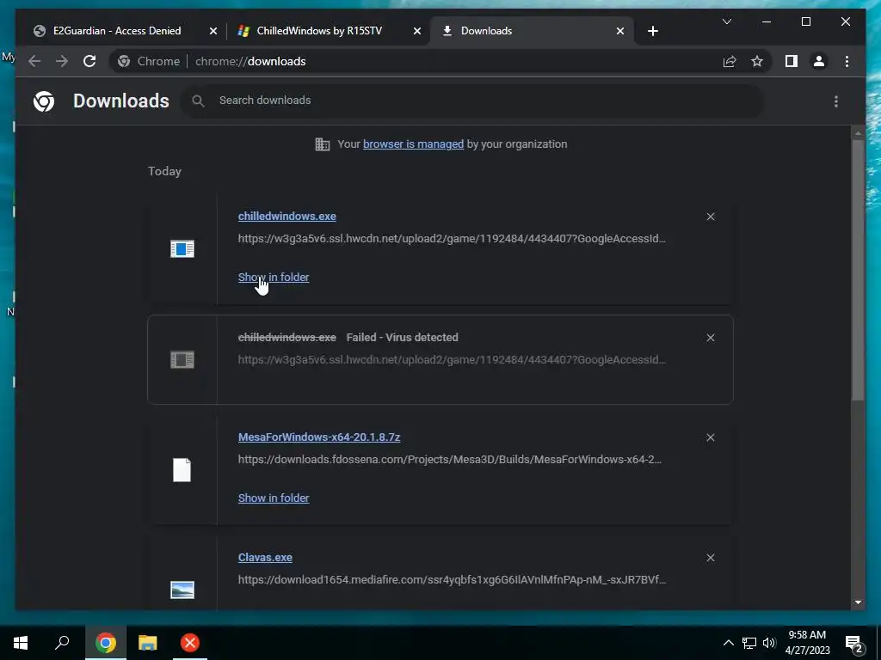Open the Windows Start menu
The height and width of the screenshot is (660, 881).
(21, 643)
